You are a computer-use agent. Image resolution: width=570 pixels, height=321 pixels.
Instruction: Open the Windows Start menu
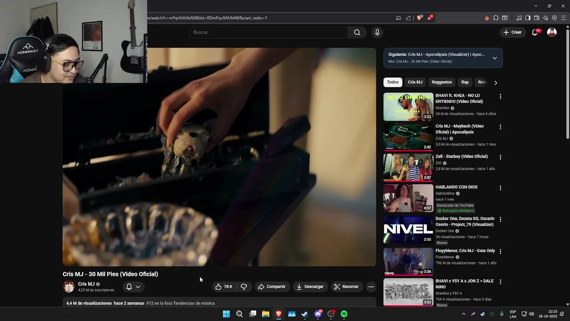(226, 314)
